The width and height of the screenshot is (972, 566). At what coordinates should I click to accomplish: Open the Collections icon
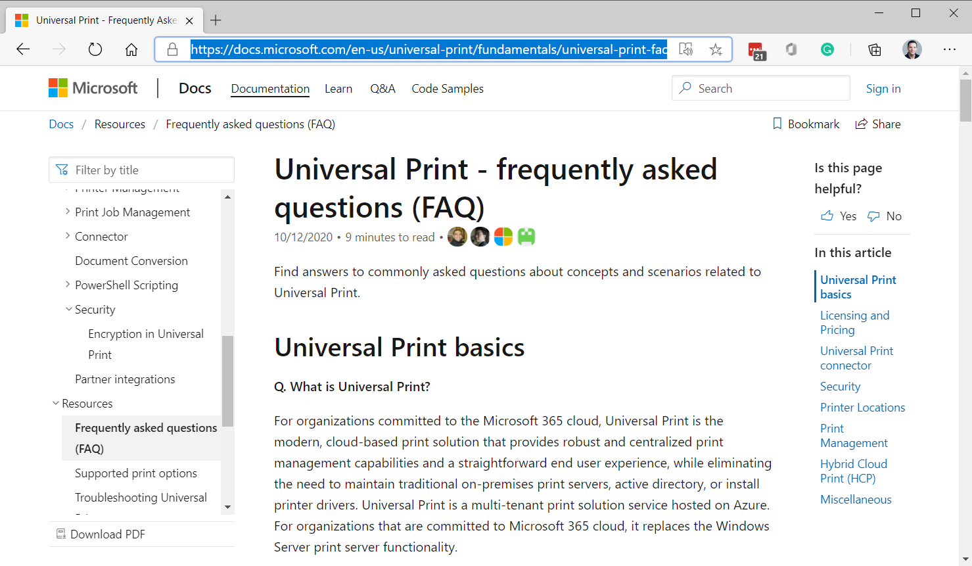(874, 49)
